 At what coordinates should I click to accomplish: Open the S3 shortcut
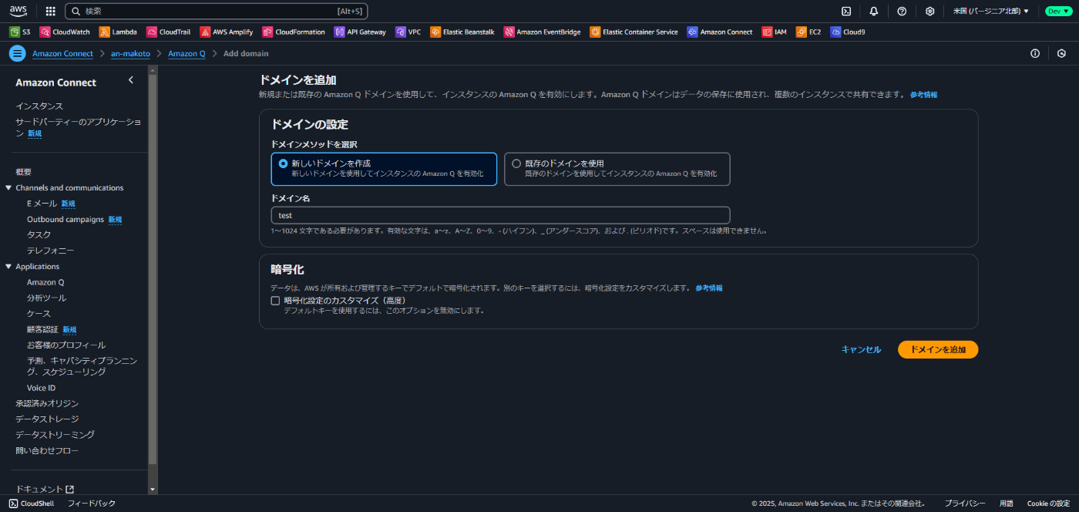tap(20, 32)
